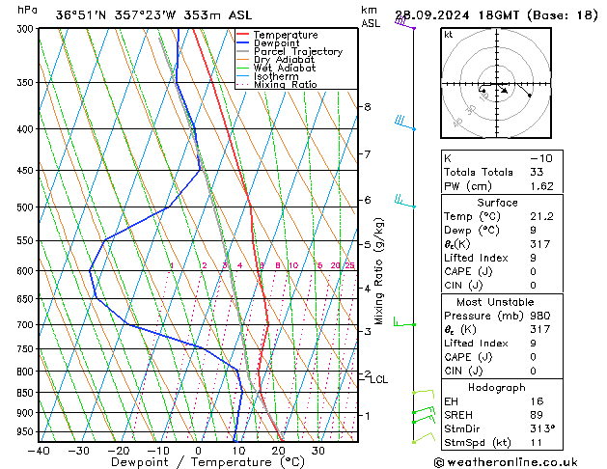Click the 'Dewpoint / Temperature (°C)' axis title
This screenshot has height=469, width=607.
click(207, 462)
